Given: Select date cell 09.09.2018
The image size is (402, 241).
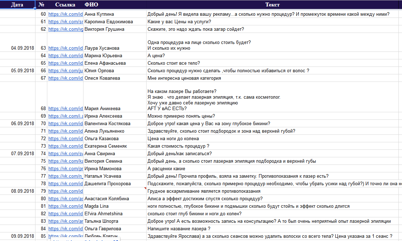Looking at the screenshot, I should point(18,236).
